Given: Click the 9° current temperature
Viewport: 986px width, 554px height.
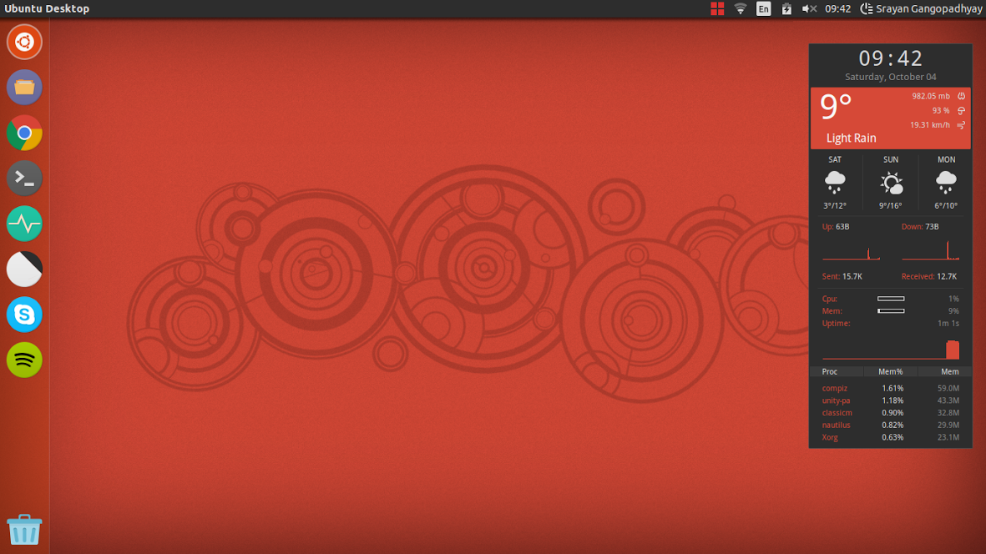Looking at the screenshot, I should click(x=836, y=107).
